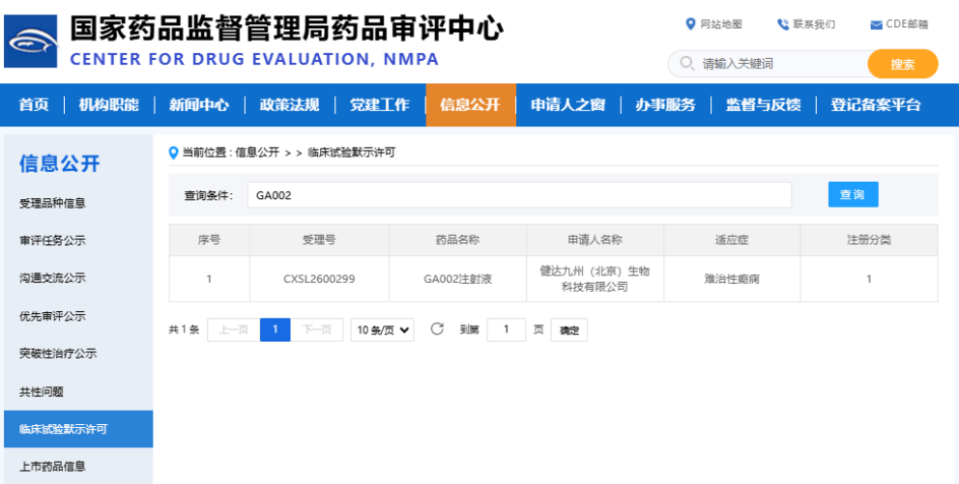
Task: Open CDE邮箱 link
Action: [907, 24]
